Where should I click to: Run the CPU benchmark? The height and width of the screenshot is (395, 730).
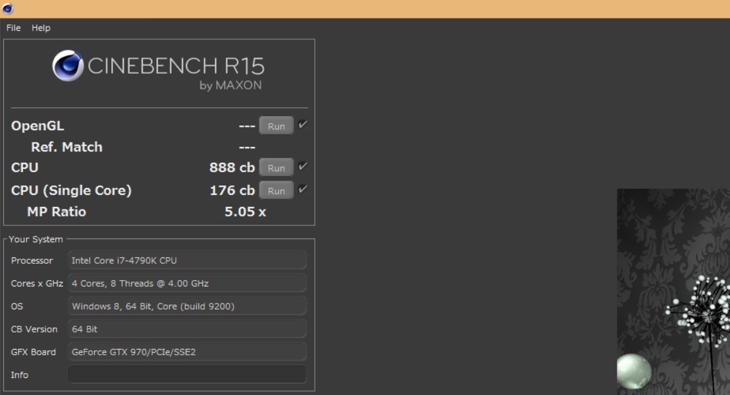point(276,168)
